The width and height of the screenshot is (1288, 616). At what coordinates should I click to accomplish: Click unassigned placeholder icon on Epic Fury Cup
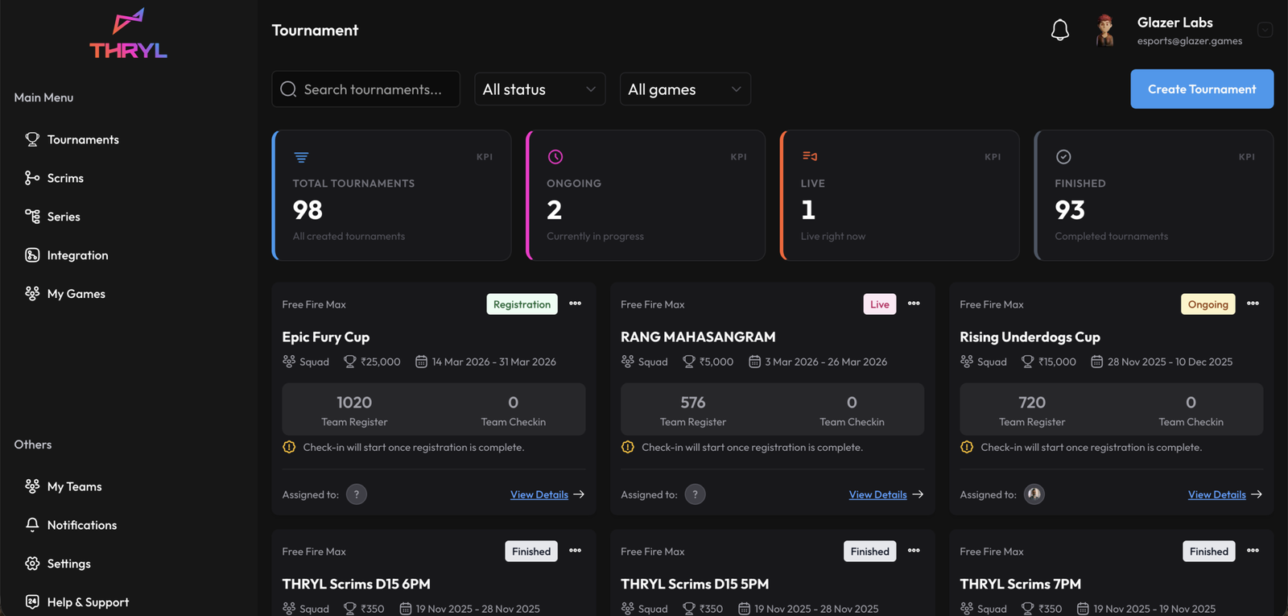357,494
